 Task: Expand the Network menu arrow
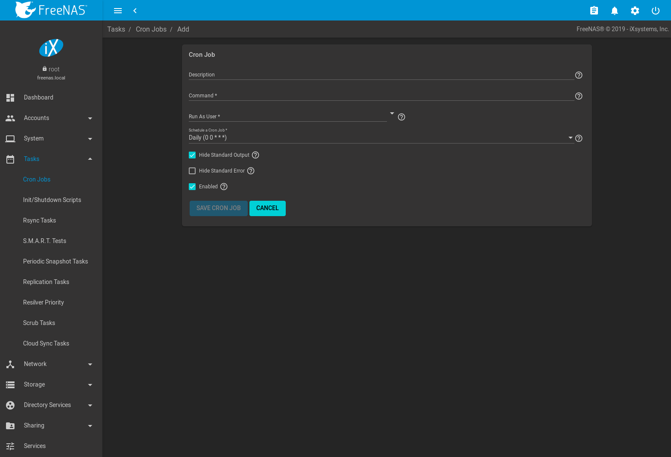90,364
